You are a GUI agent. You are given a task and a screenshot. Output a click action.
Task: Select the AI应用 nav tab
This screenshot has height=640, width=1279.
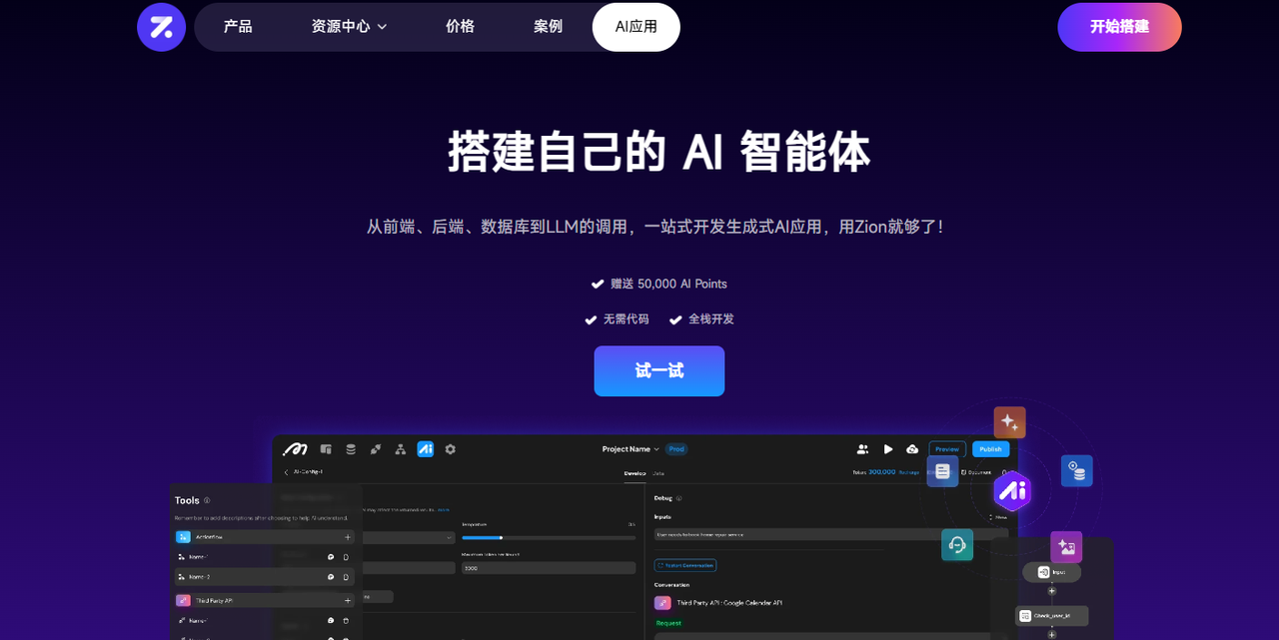pos(637,27)
